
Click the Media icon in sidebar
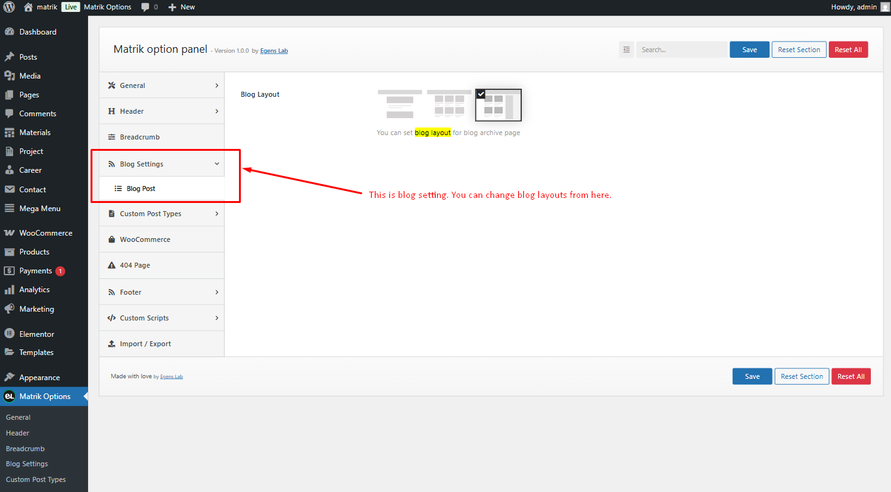[9, 75]
